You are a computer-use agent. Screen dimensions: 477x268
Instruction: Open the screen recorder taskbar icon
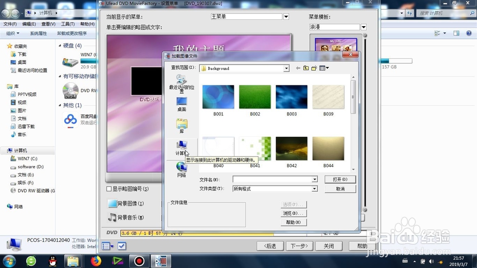(x=139, y=261)
